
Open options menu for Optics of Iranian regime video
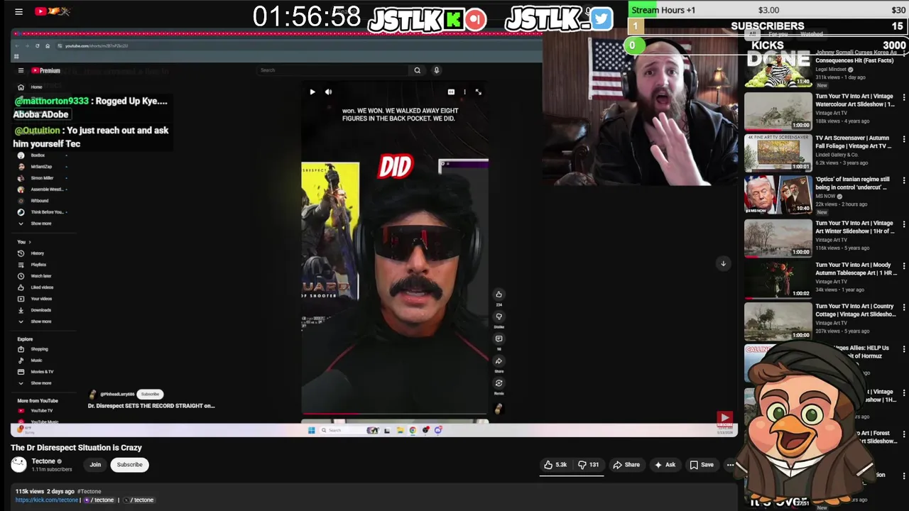click(903, 181)
